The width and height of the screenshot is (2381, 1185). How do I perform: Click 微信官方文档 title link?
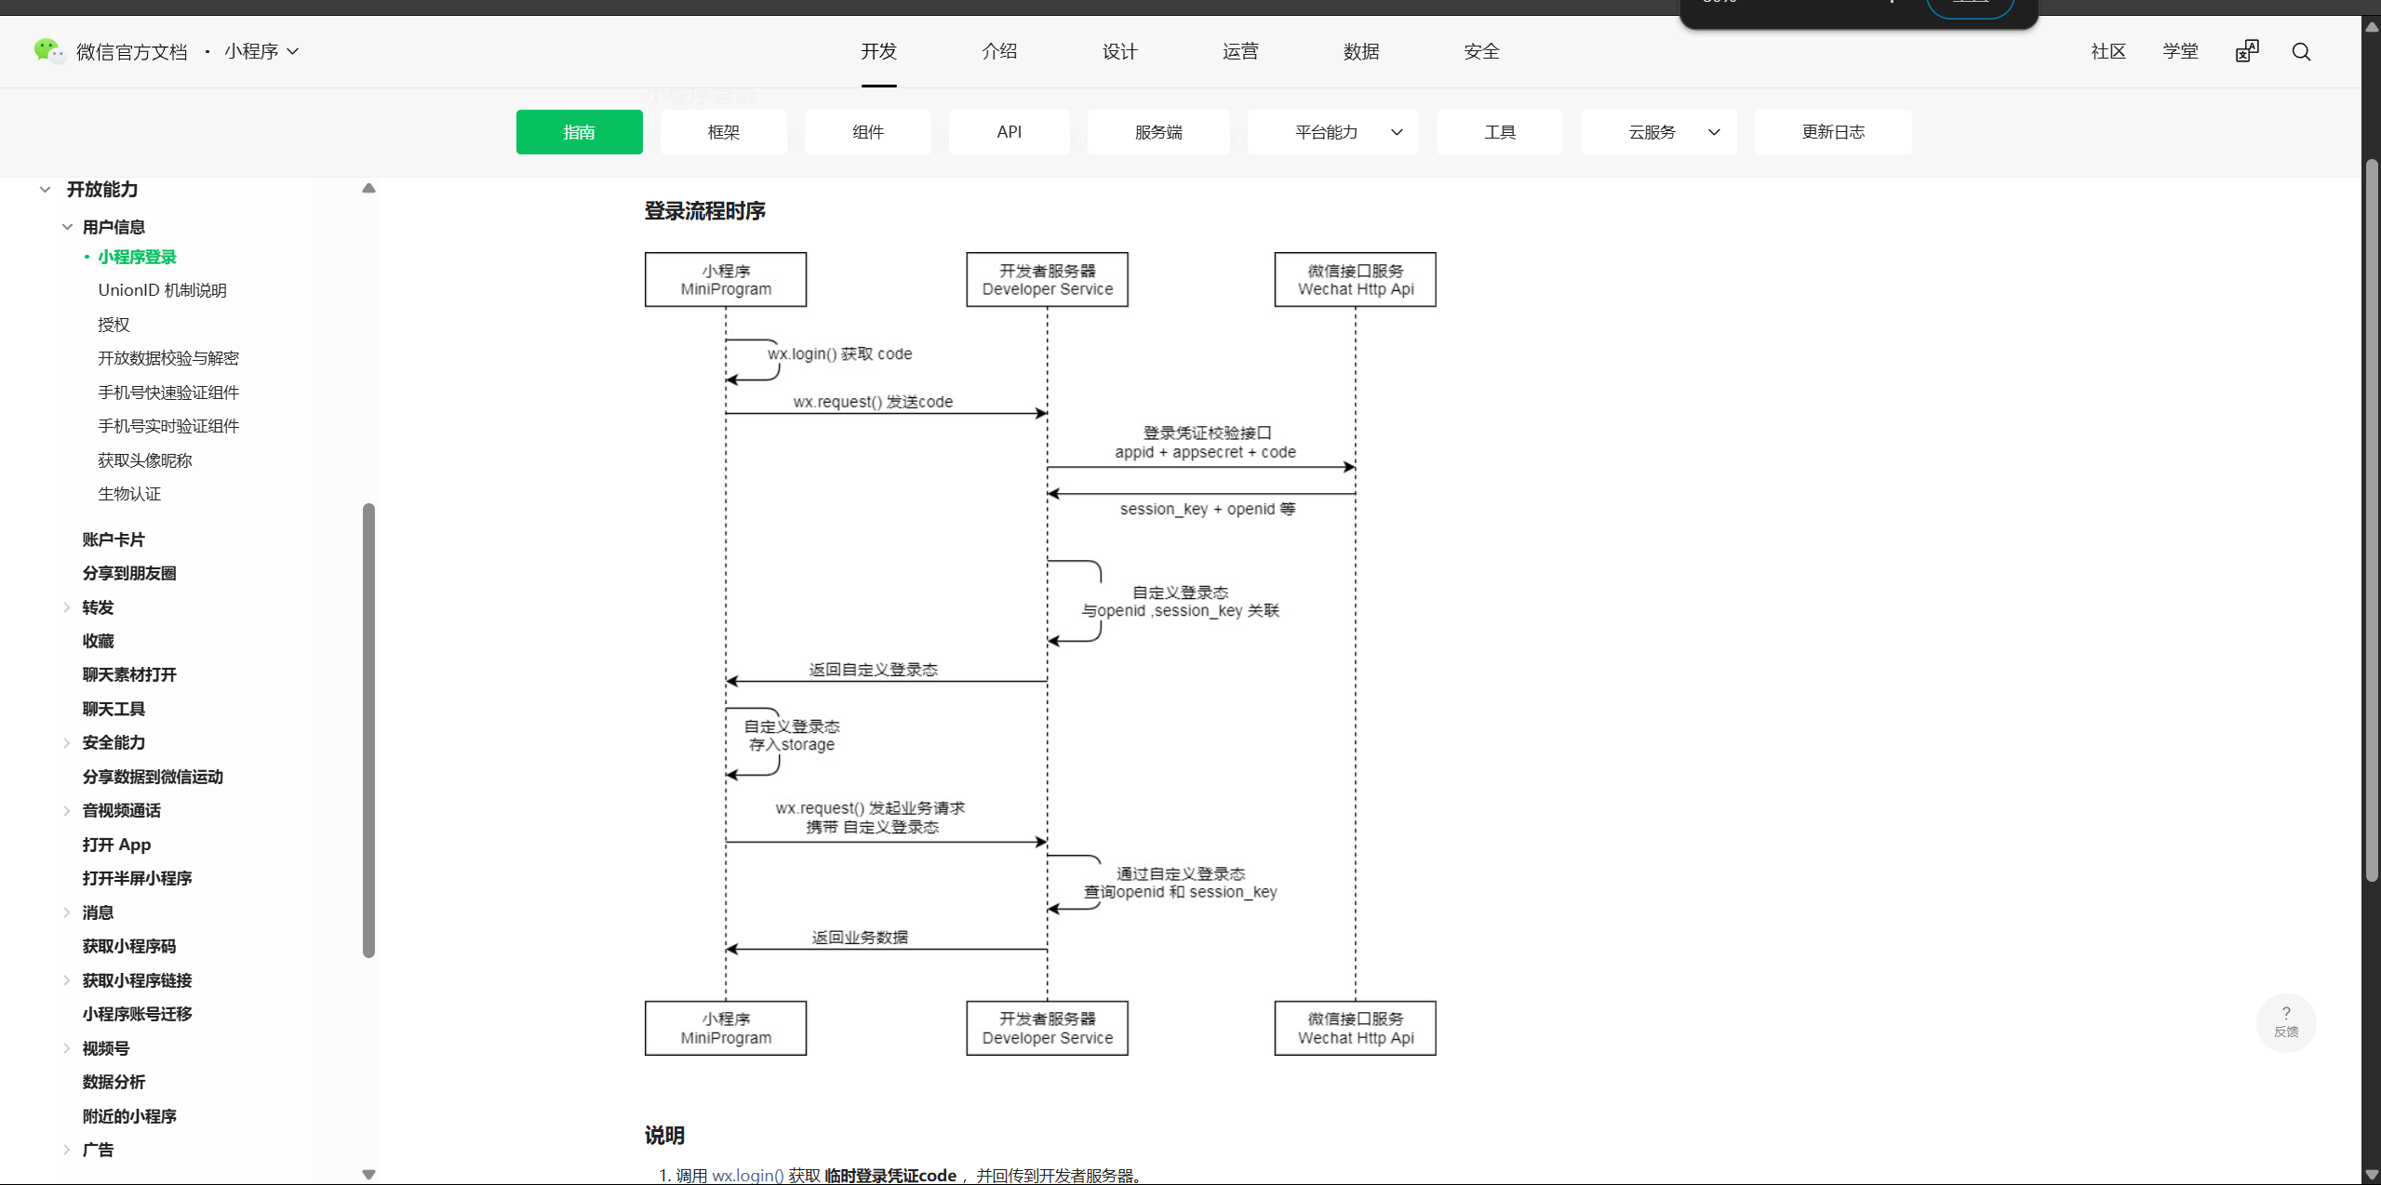(x=132, y=52)
